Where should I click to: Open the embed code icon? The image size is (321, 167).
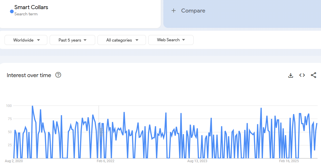302,75
